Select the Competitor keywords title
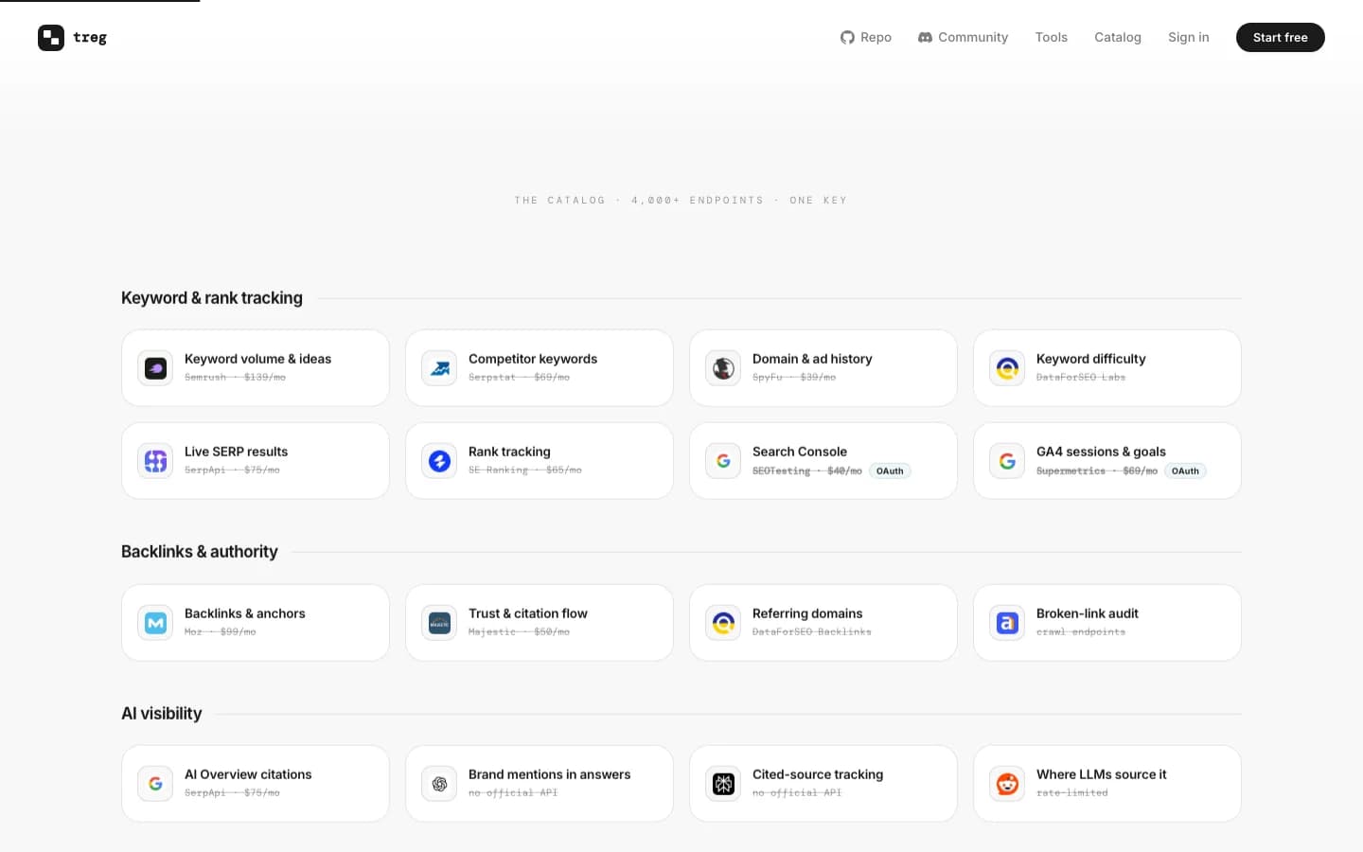Viewport: 1363px width, 852px height. click(x=533, y=359)
